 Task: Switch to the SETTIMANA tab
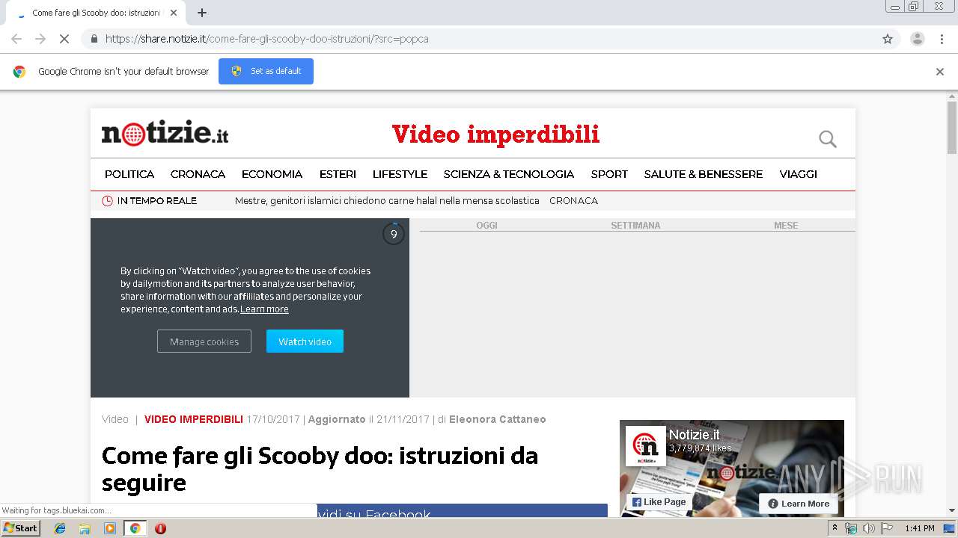(x=635, y=225)
